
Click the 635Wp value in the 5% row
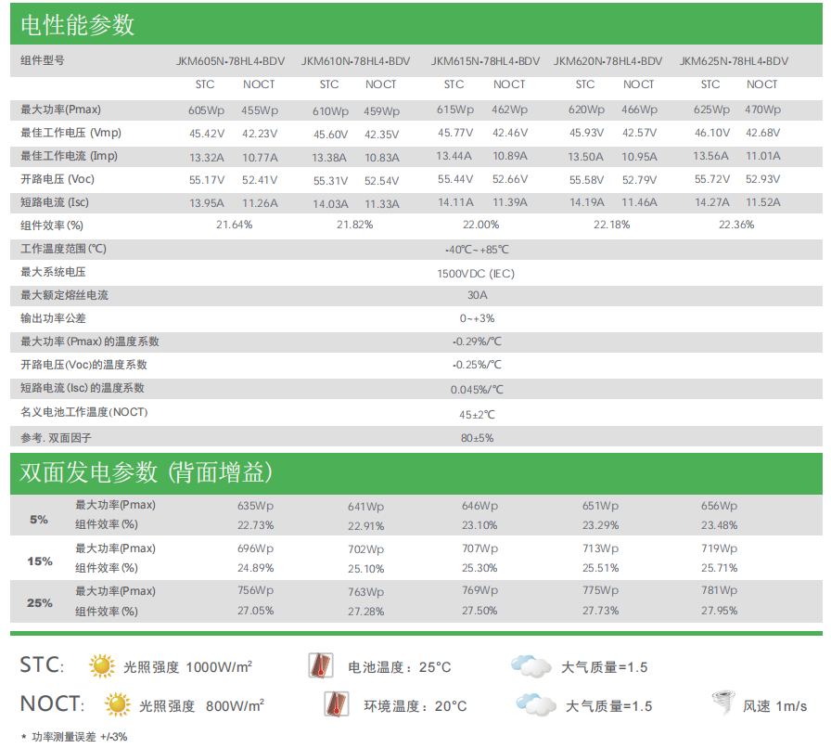(x=255, y=506)
